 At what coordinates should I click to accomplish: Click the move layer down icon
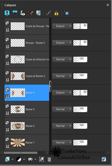(15, 13)
